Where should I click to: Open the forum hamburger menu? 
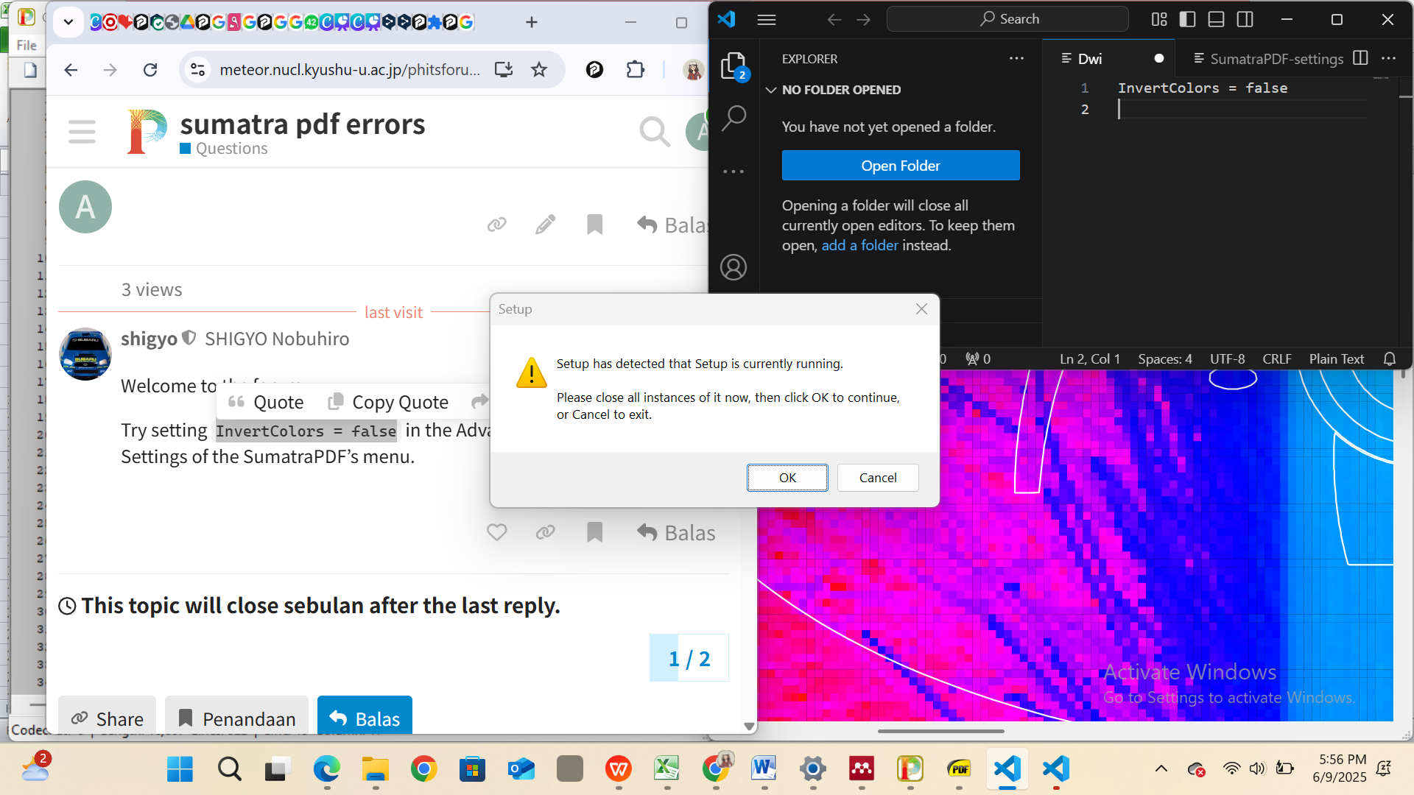(x=82, y=131)
